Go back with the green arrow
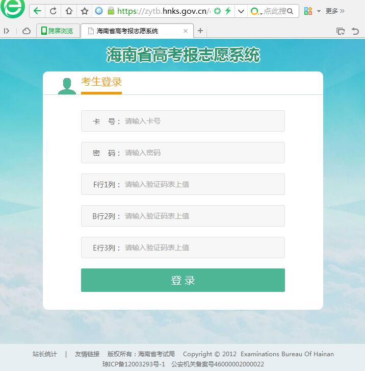365x371 pixels. click(x=37, y=11)
